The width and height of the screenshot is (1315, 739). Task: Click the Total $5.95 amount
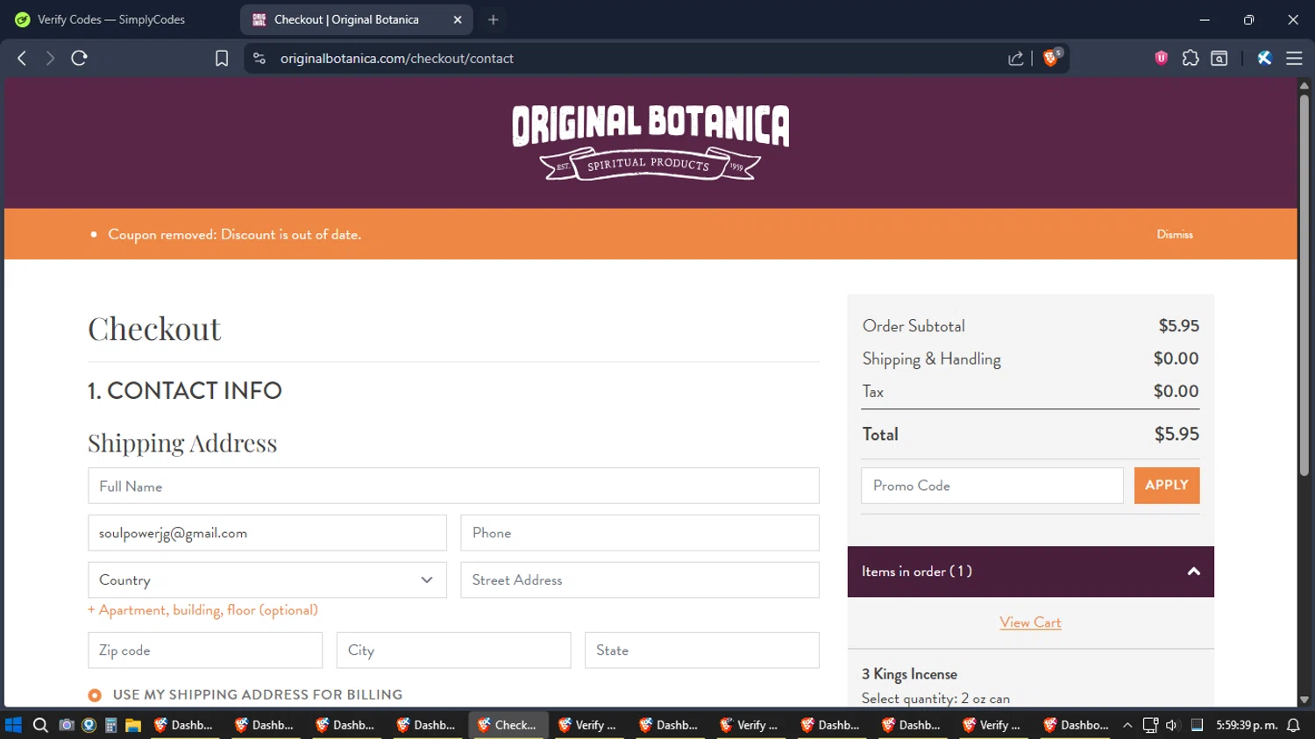[x=1176, y=435]
